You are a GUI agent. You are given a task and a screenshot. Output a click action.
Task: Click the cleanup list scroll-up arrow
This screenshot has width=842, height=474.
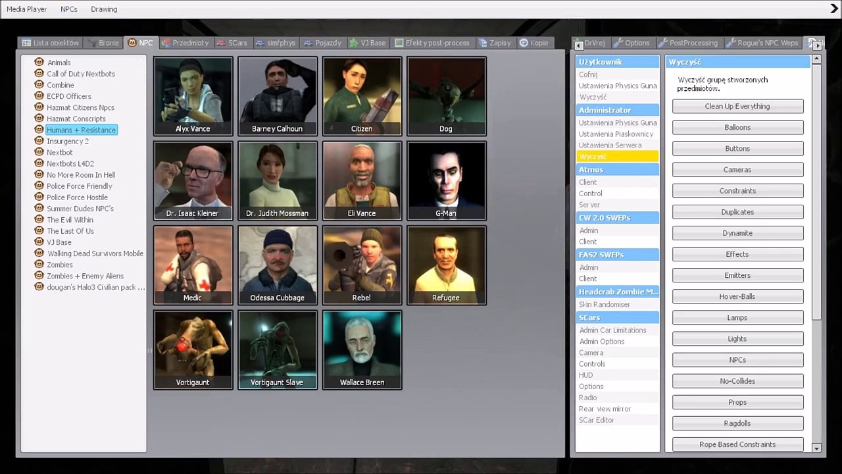pyautogui.click(x=816, y=59)
